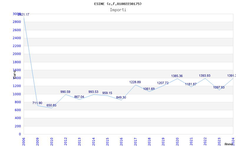Click the 2022 x-axis year label
Image resolution: width=236 pixels, height=147 pixels.
(205, 142)
